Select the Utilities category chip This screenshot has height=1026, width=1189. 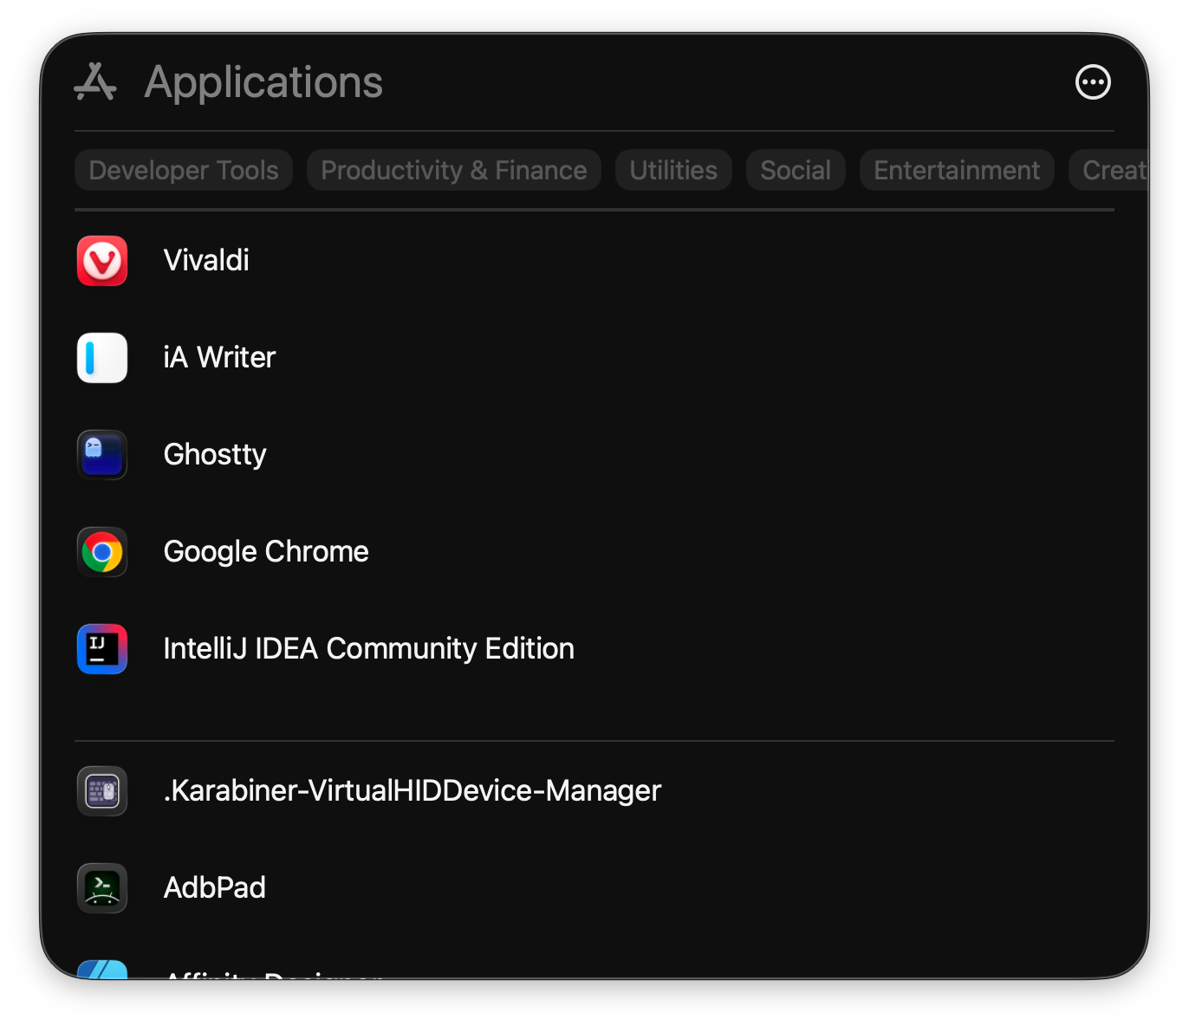(x=673, y=170)
